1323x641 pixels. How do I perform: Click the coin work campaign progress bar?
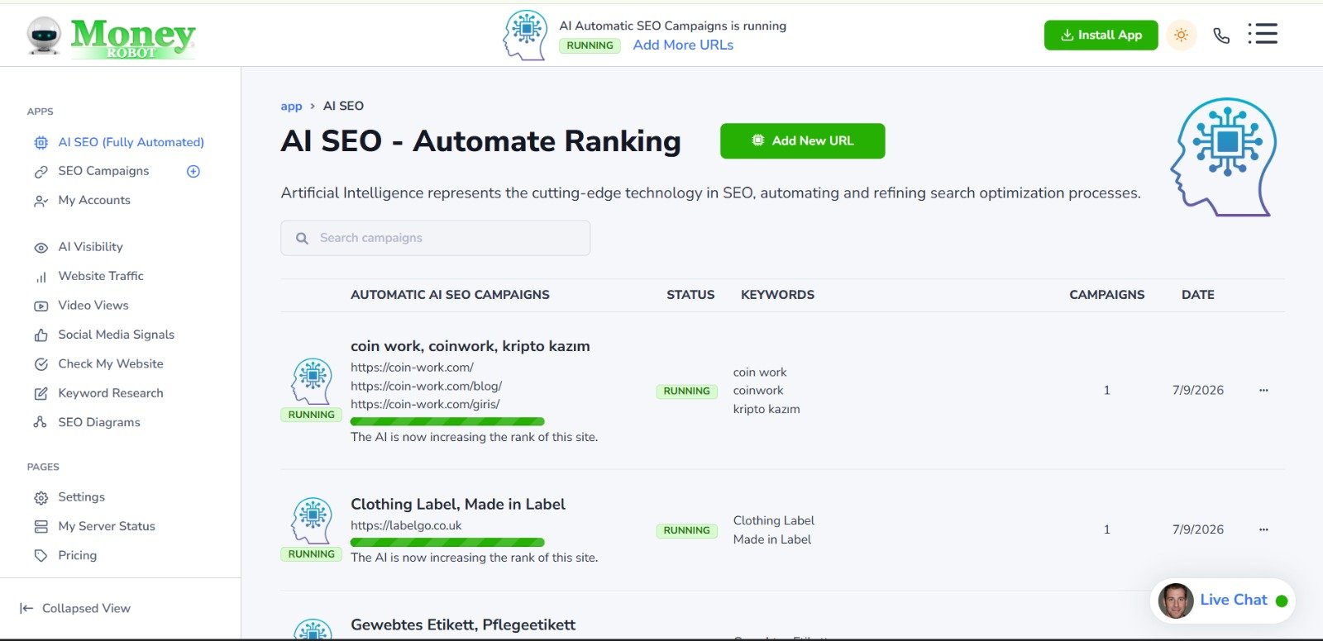pyautogui.click(x=447, y=421)
